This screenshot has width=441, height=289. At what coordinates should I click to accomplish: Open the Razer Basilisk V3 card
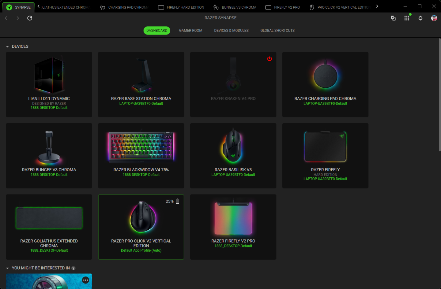click(233, 156)
